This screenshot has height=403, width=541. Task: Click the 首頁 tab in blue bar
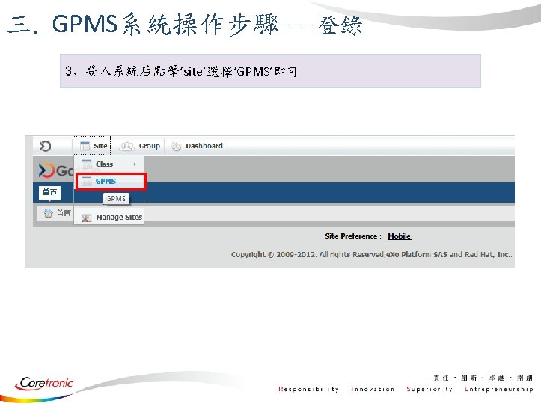pyautogui.click(x=49, y=192)
